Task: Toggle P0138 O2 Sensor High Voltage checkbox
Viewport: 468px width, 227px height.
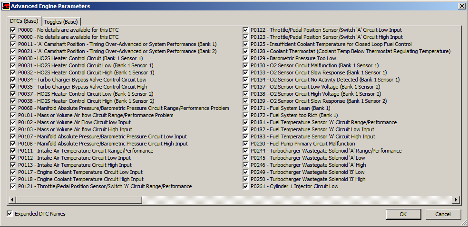Action: point(245,94)
